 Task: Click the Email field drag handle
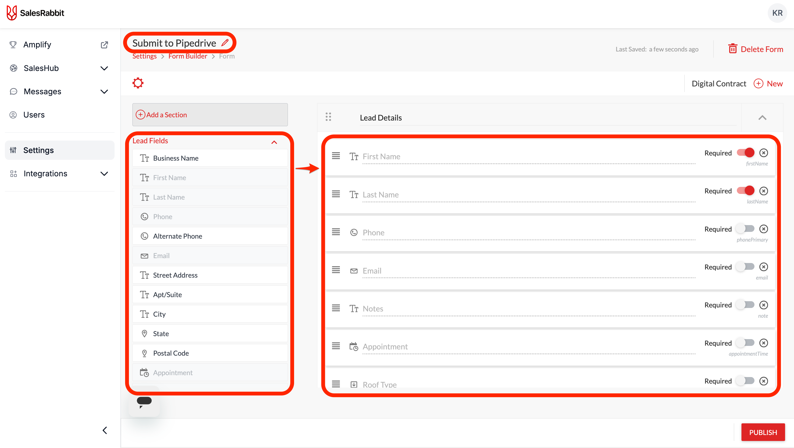(x=336, y=270)
